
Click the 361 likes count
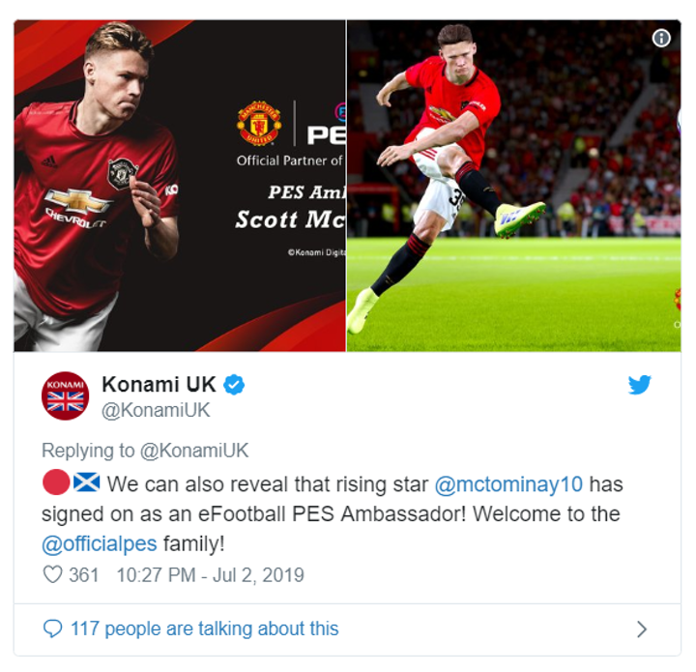(x=83, y=575)
